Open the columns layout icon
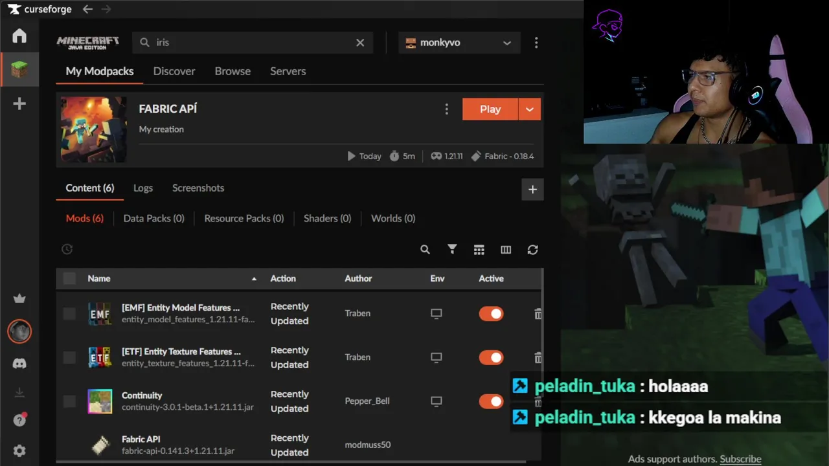 pos(506,249)
